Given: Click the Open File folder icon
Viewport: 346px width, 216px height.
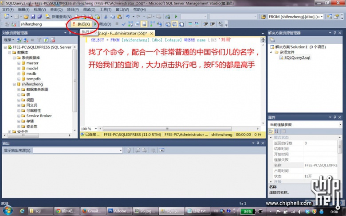Looking at the screenshot, I should click(x=26, y=16).
